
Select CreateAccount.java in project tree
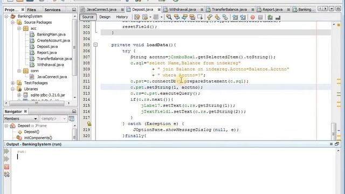[x=53, y=40]
